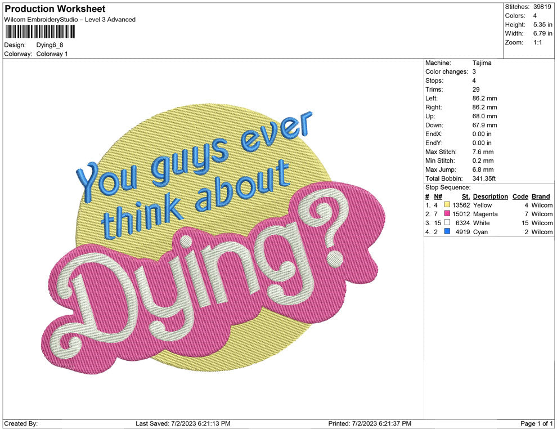Click the Brand column header
Screen dimensions: 557x429
click(x=540, y=196)
